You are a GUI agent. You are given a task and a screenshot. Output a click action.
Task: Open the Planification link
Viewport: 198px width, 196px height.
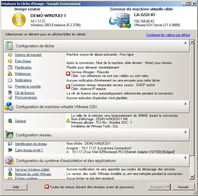click(23, 67)
